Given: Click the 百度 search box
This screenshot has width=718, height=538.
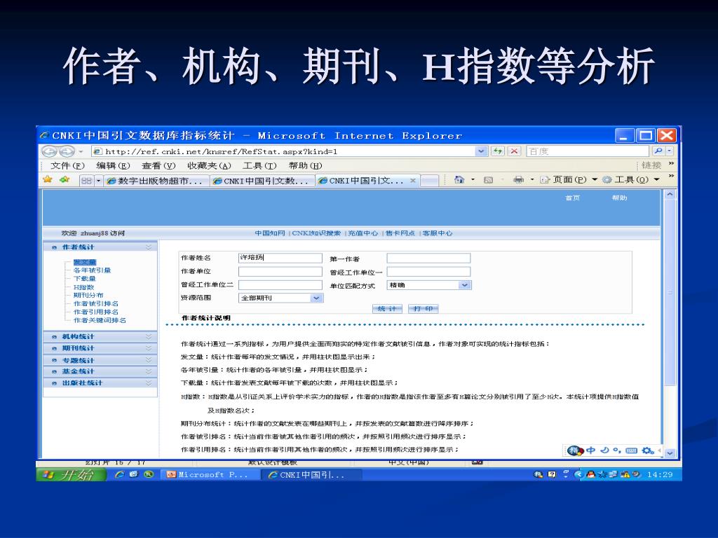Looking at the screenshot, I should (x=588, y=151).
